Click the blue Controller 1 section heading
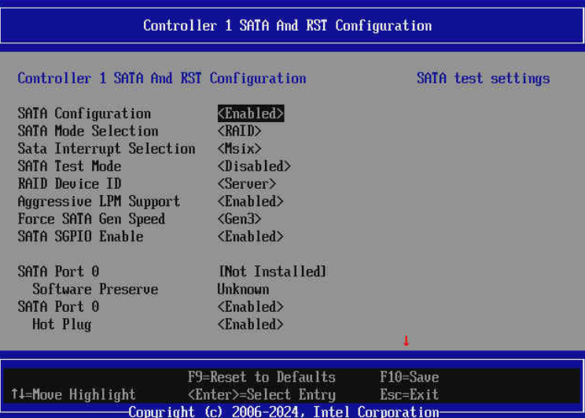The height and width of the screenshot is (418, 585). pyautogui.click(x=162, y=79)
